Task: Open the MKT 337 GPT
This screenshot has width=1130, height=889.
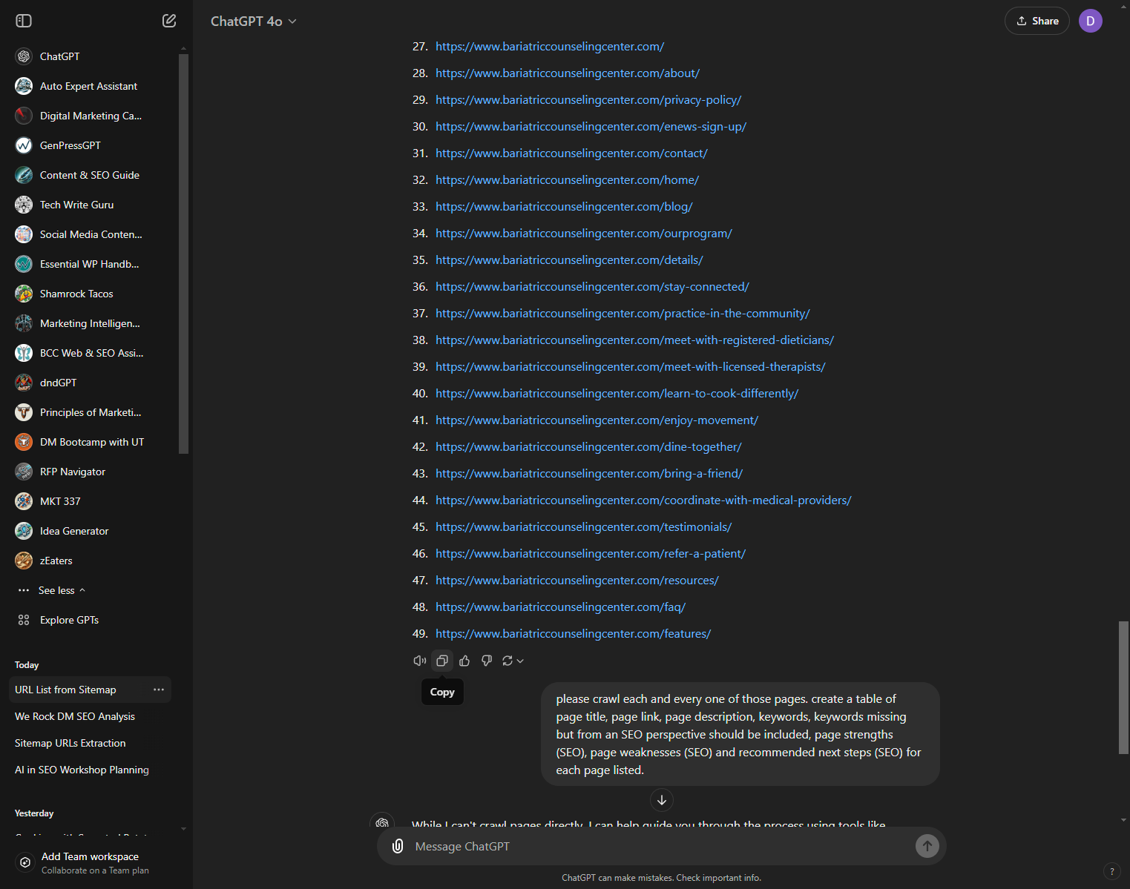Action: 93,501
